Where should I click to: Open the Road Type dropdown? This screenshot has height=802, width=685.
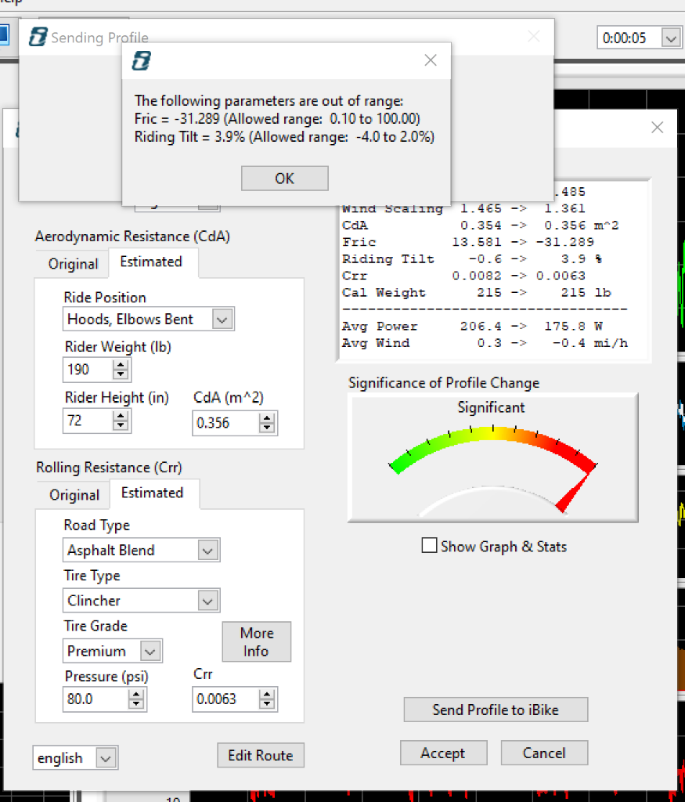[208, 550]
